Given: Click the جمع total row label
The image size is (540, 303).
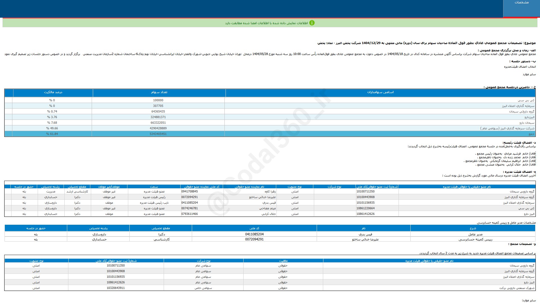Looking at the screenshot, I should (x=532, y=134).
